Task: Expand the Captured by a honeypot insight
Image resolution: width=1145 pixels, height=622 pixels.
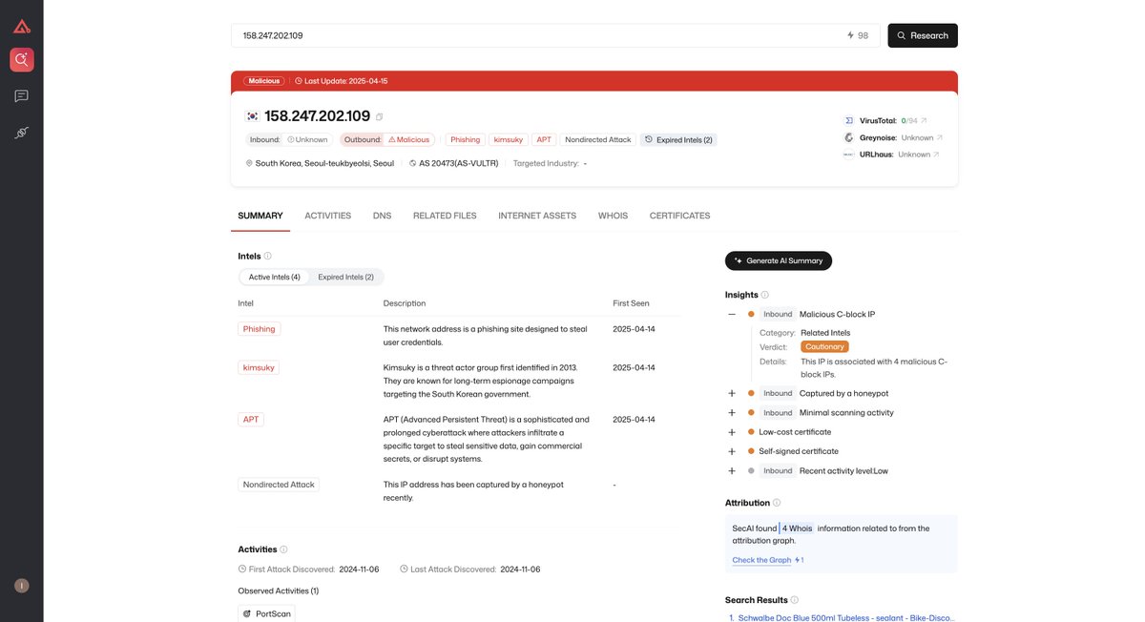Action: (x=732, y=393)
